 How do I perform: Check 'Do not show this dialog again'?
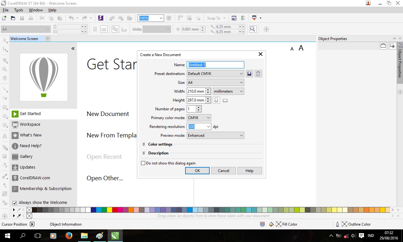pos(143,163)
